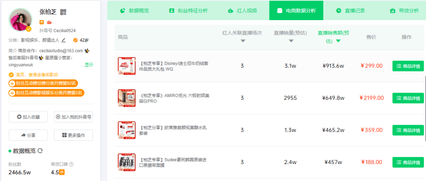The image size is (426, 181).
Task: Click the help question icon beside 带货口碑
Action: click(x=71, y=164)
